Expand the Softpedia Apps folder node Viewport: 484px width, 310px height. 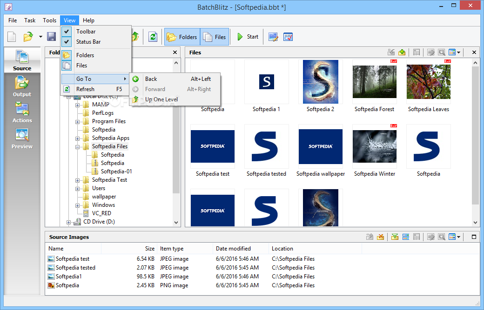tap(77, 139)
